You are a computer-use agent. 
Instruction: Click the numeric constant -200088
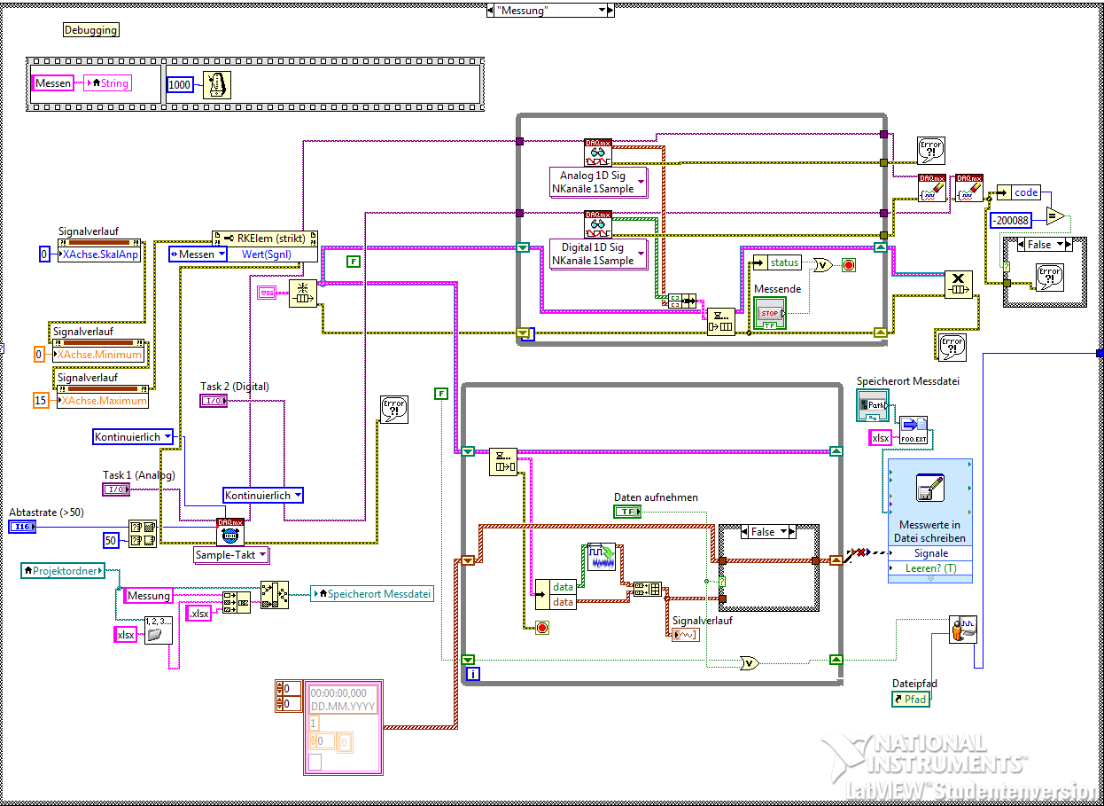coord(1011,221)
